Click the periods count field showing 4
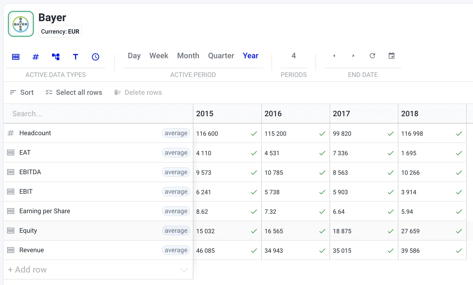This screenshot has width=473, height=285. (x=294, y=56)
